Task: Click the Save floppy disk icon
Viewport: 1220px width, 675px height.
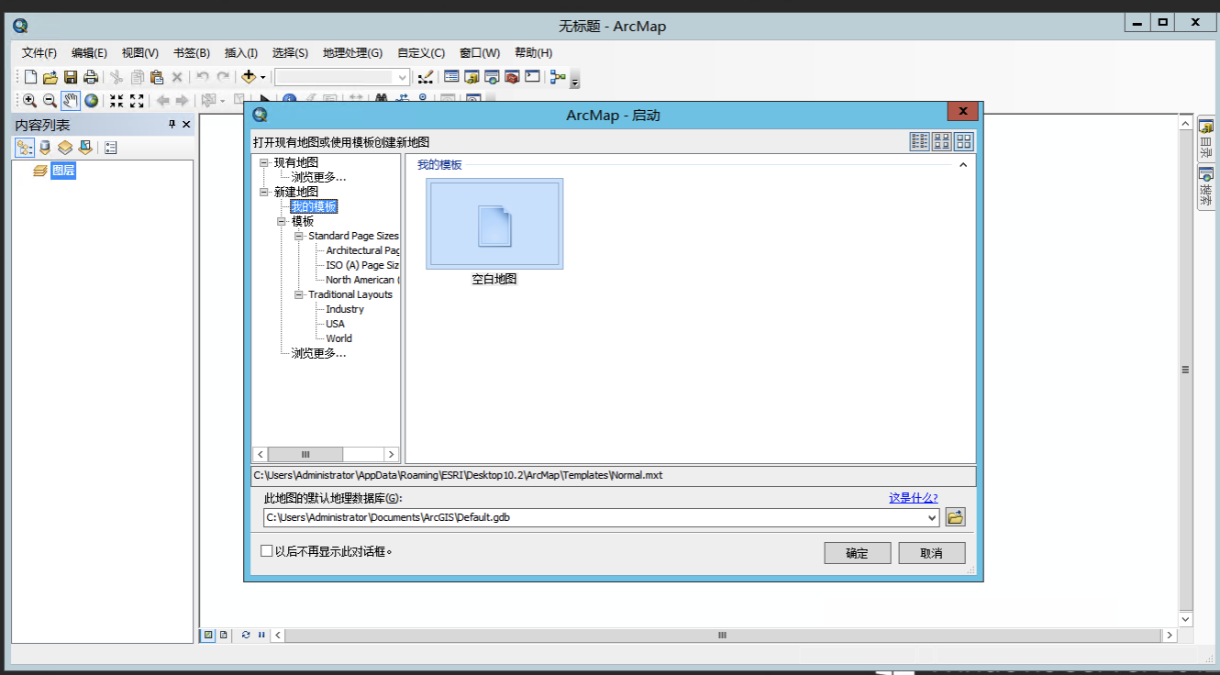Action: coord(71,77)
